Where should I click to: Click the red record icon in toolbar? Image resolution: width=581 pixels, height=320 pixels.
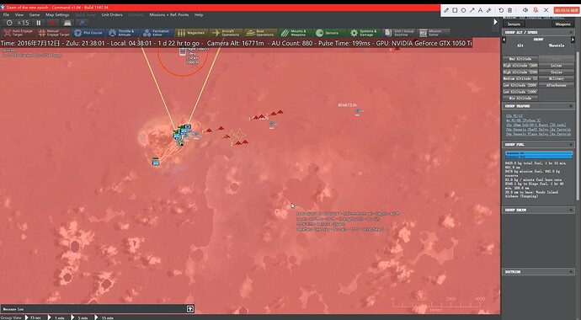pyautogui.click(x=52, y=23)
